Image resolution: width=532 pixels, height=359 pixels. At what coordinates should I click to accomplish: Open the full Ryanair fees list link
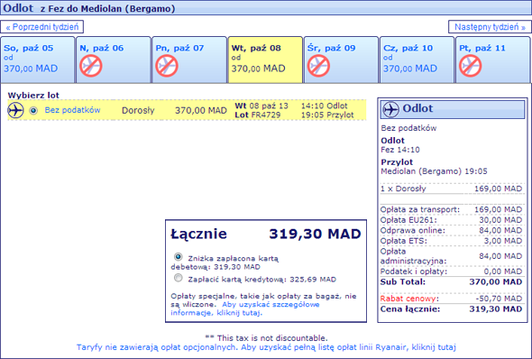click(266, 347)
